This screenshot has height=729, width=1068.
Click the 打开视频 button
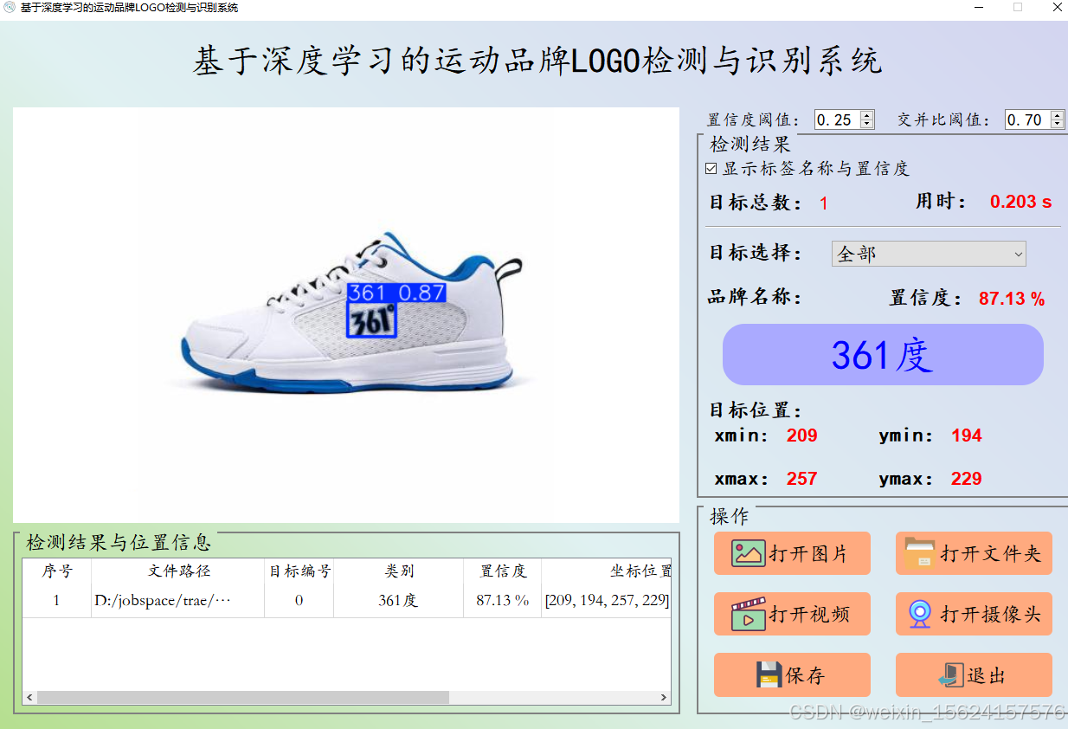[792, 614]
